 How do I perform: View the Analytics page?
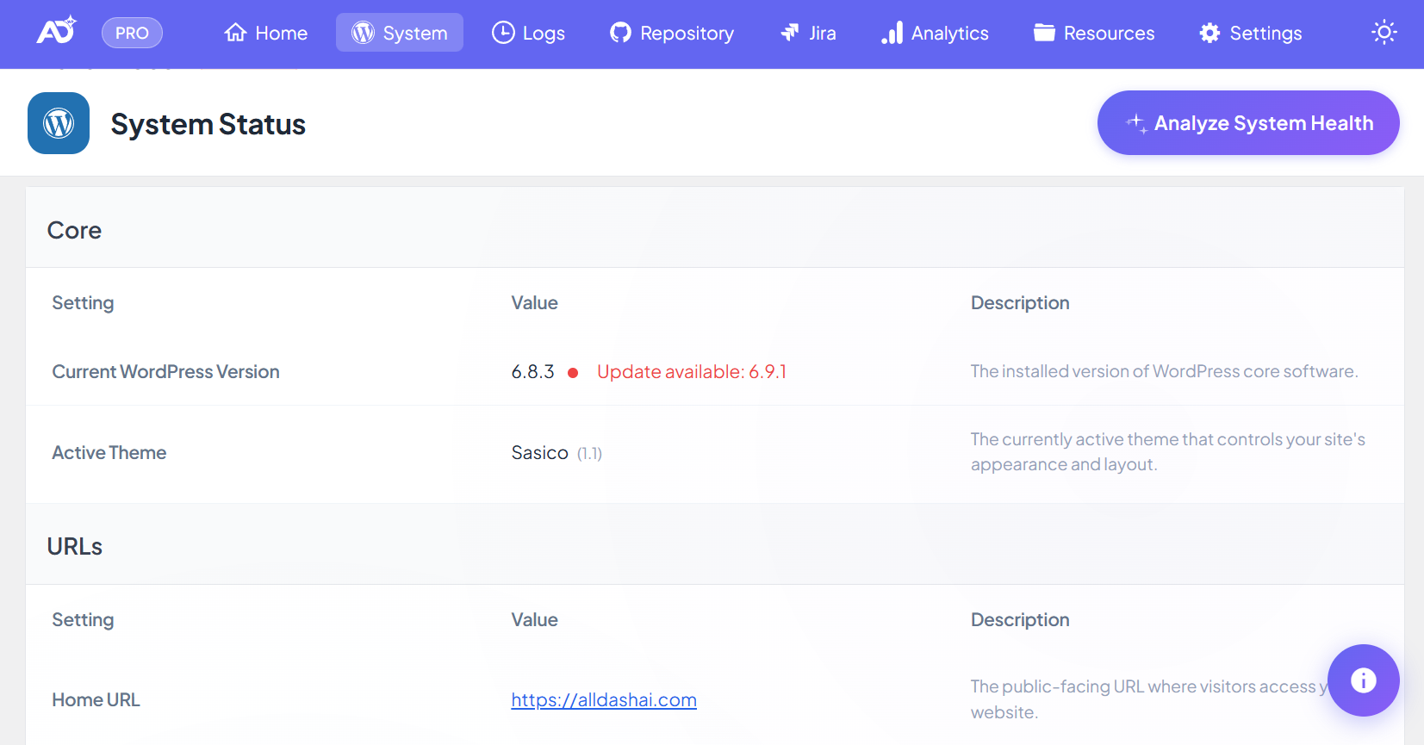click(935, 33)
